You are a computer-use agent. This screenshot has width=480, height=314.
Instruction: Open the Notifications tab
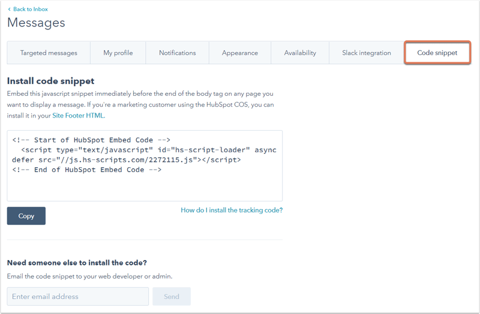(177, 53)
